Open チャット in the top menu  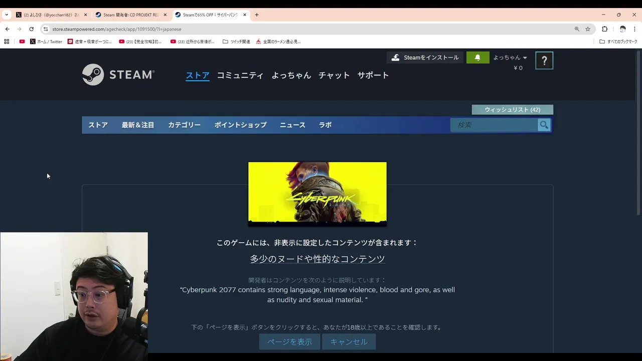(334, 75)
